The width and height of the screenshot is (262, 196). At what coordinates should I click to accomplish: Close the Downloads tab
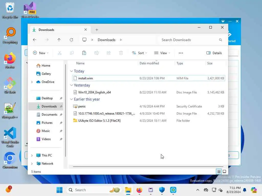click(x=85, y=30)
